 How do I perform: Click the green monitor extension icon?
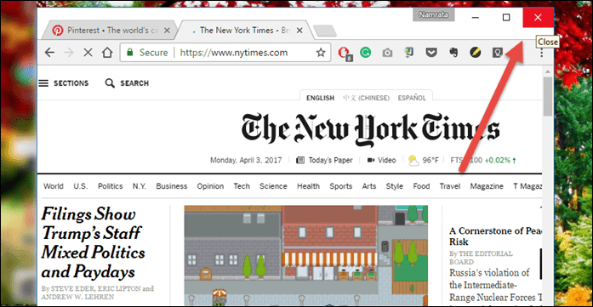(409, 53)
